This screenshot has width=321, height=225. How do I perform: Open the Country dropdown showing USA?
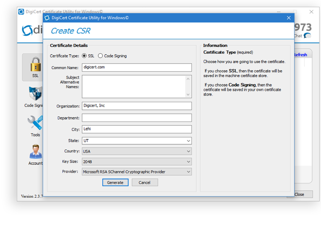click(137, 151)
